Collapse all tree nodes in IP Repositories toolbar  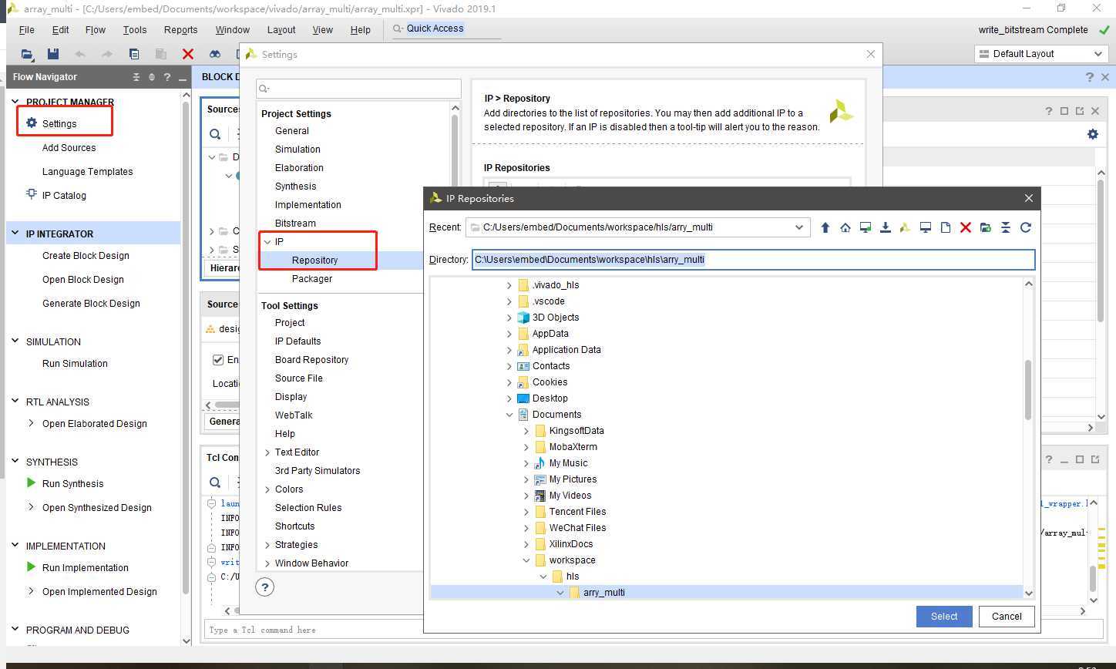[1006, 227]
